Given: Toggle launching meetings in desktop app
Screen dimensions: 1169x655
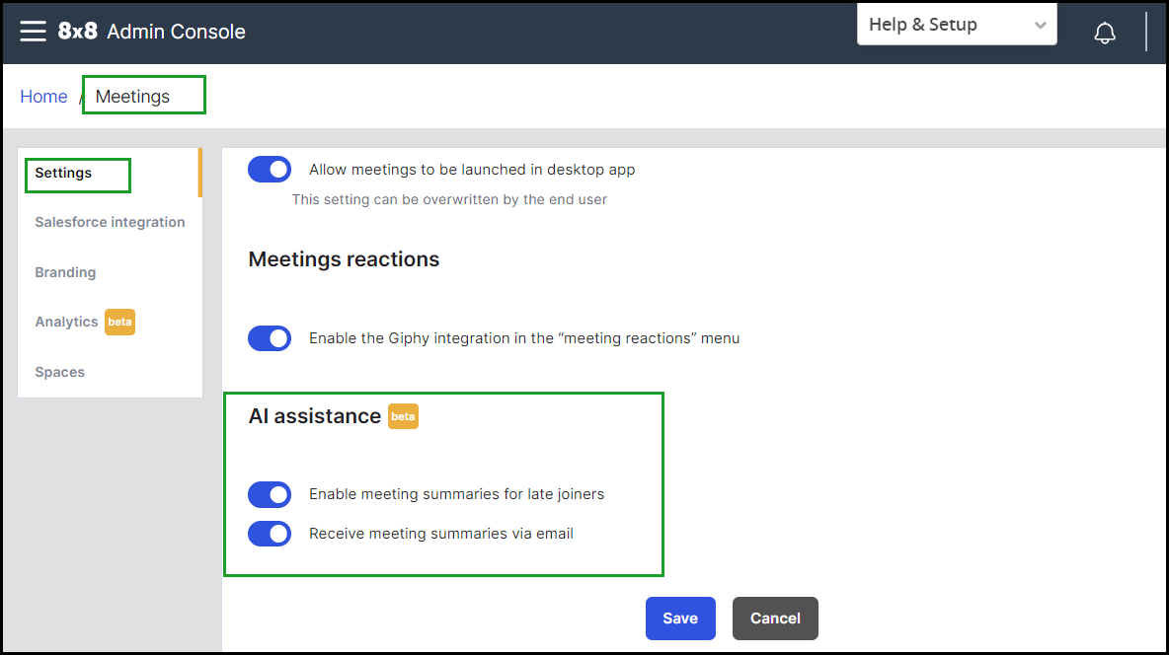Looking at the screenshot, I should click(270, 169).
